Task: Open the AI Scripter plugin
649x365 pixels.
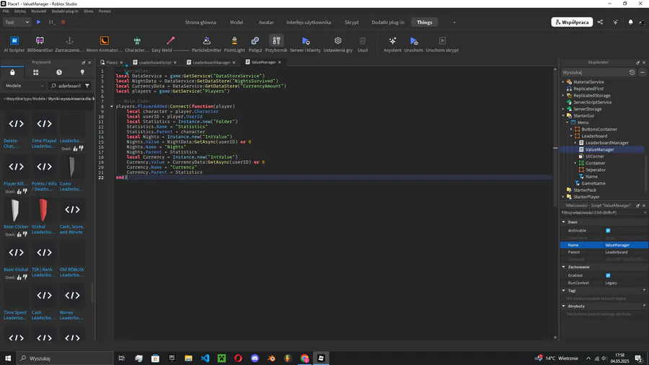Action: (14, 44)
